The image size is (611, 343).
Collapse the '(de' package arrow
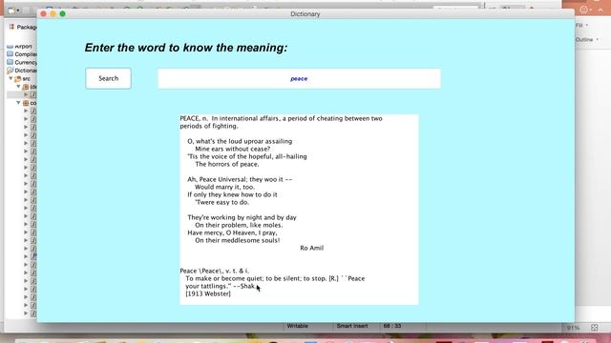pyautogui.click(x=18, y=87)
